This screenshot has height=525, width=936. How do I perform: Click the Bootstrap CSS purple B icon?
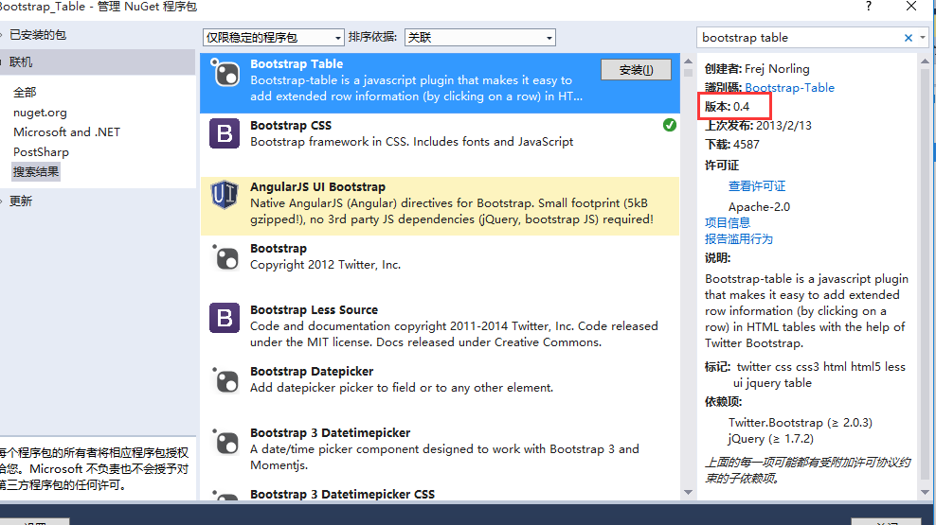(x=225, y=133)
